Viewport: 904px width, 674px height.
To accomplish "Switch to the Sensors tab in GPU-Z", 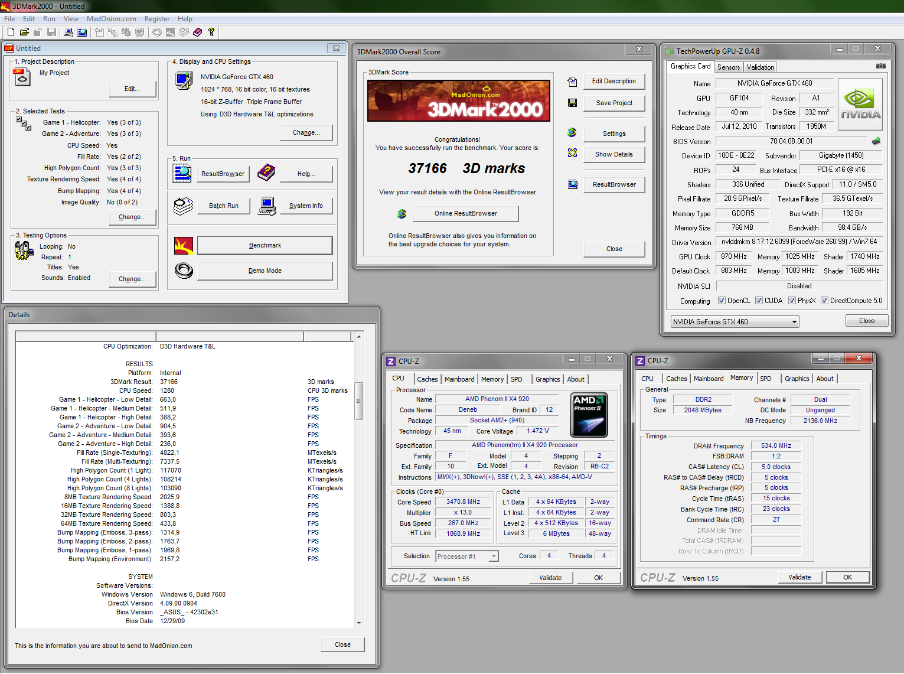I will (729, 67).
